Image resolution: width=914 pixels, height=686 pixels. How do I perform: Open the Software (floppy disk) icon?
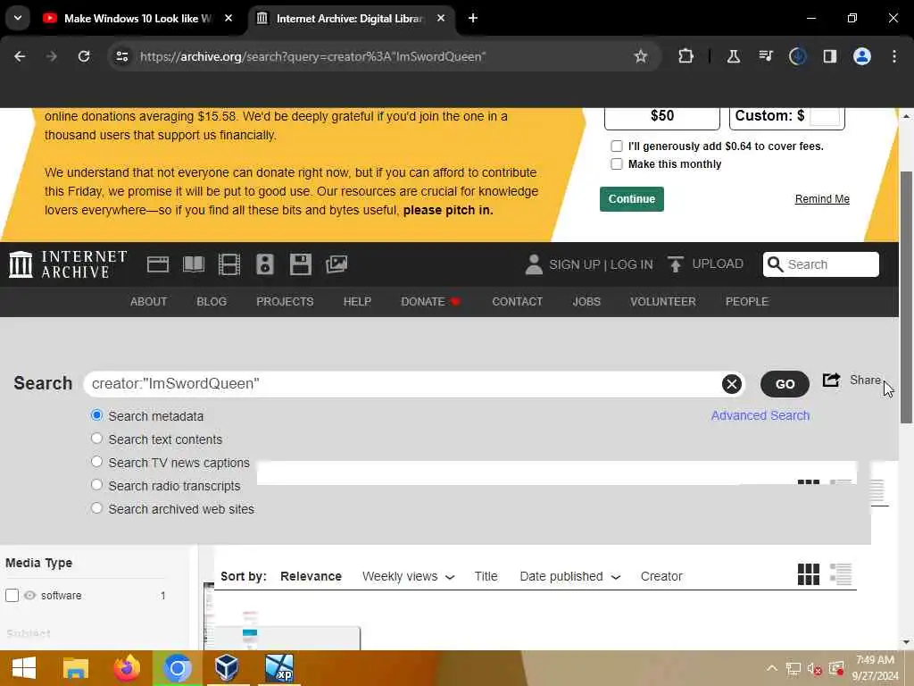point(301,264)
